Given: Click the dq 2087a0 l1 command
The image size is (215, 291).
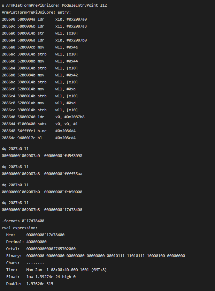Looking at the screenshot, I should click(x=15, y=149).
